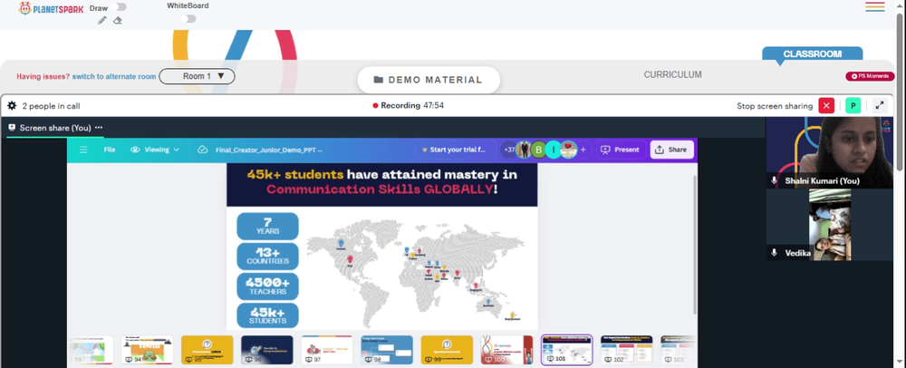Click microphone icon for Vedika

coord(775,253)
